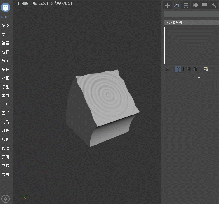The height and width of the screenshot is (204, 219).
Task: Expand the 修改器列表 modifier dropdown
Action: [191, 22]
